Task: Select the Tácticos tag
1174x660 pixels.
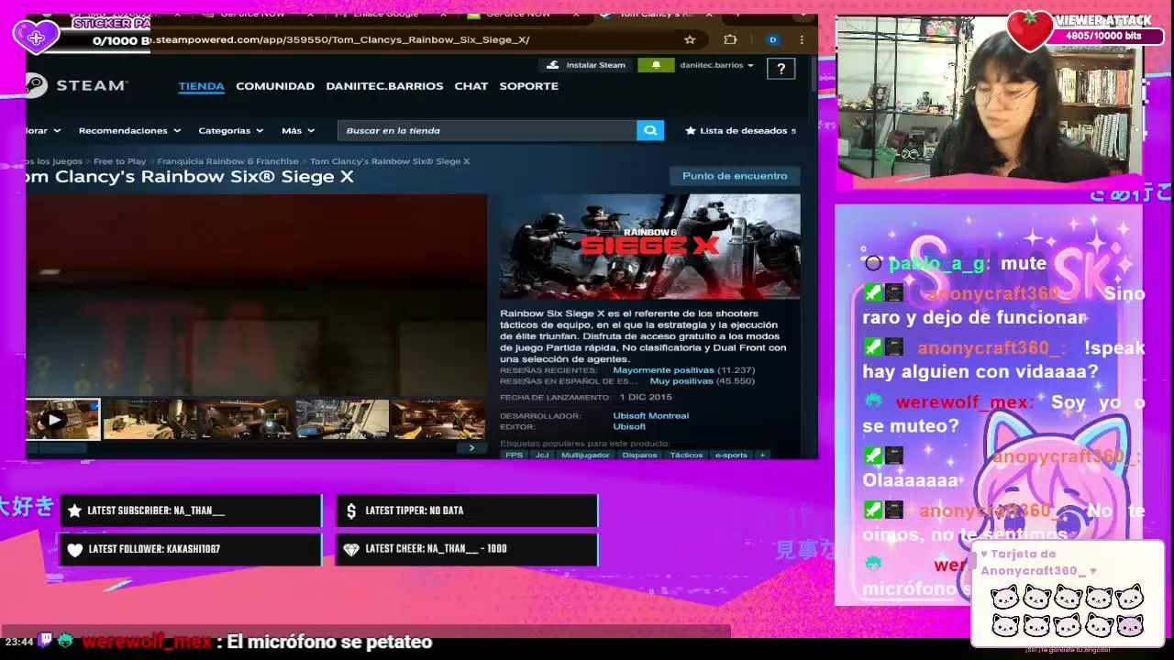Action: (686, 455)
